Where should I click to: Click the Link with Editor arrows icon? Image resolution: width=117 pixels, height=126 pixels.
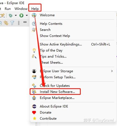(6, 23)
